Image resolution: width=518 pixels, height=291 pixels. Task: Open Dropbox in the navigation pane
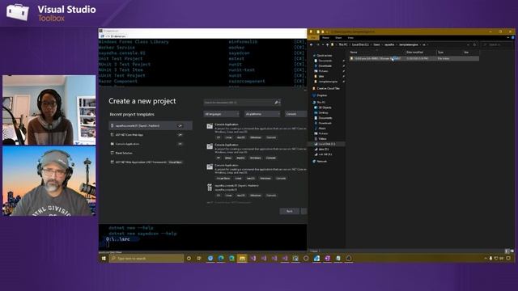point(321,95)
